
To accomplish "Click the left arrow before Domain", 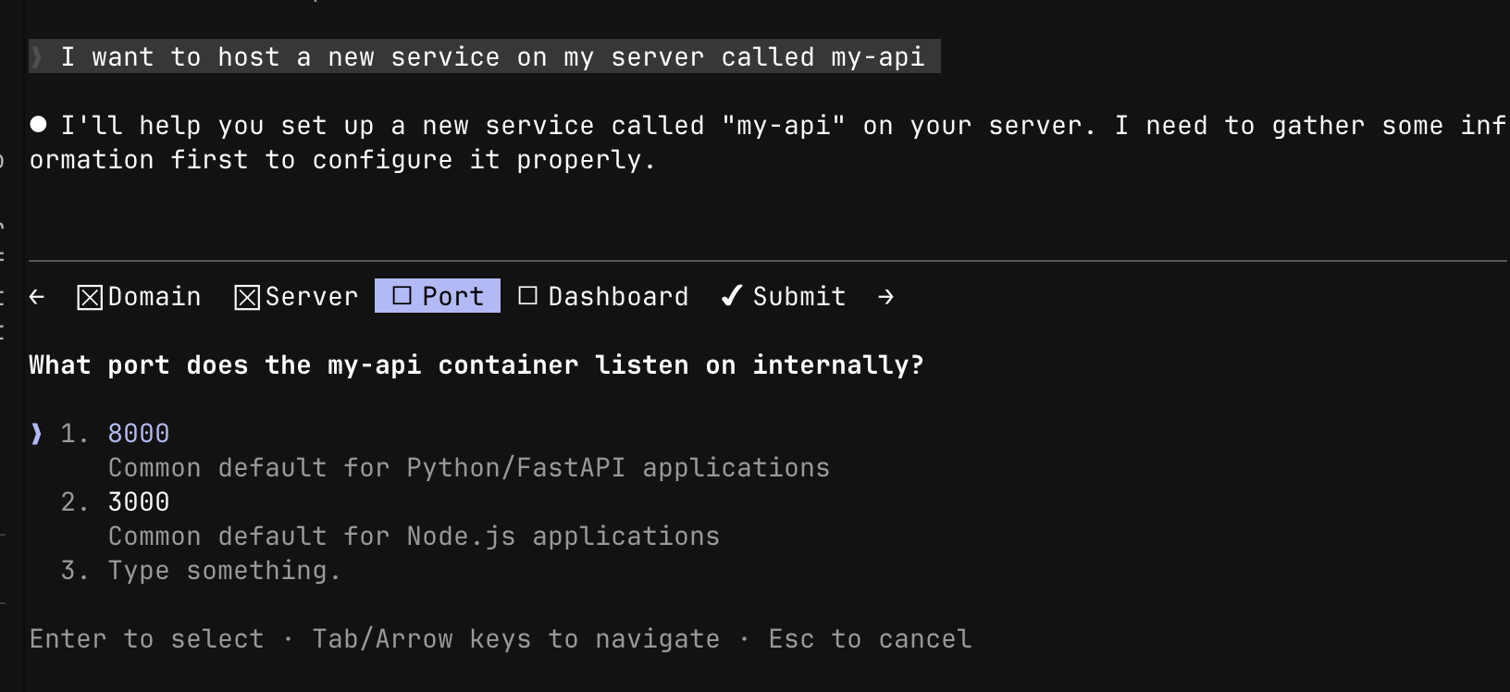I will [37, 297].
